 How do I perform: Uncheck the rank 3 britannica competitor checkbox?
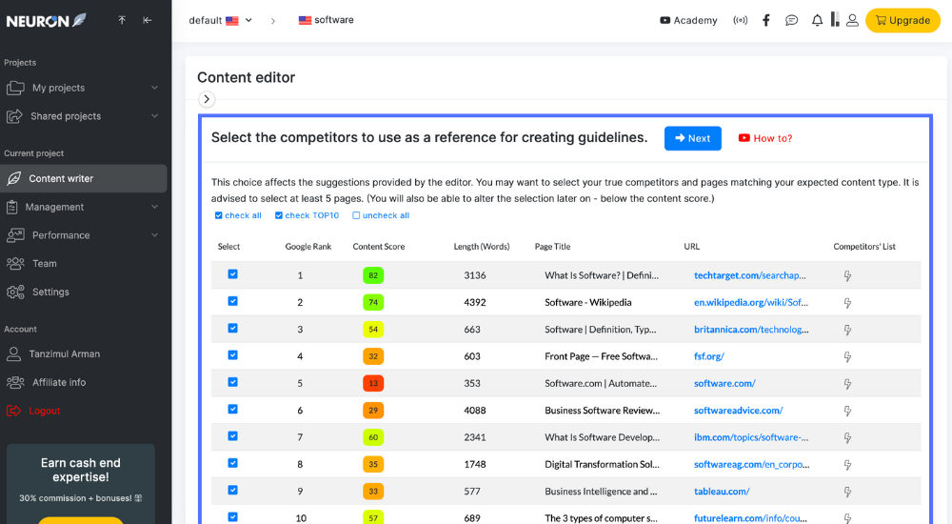click(232, 329)
